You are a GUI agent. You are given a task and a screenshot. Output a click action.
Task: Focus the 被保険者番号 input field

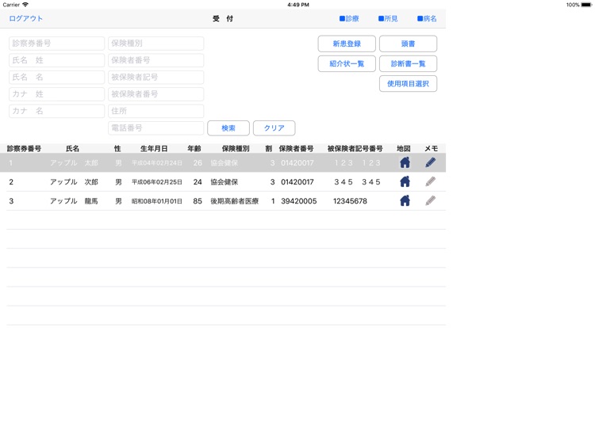156,94
